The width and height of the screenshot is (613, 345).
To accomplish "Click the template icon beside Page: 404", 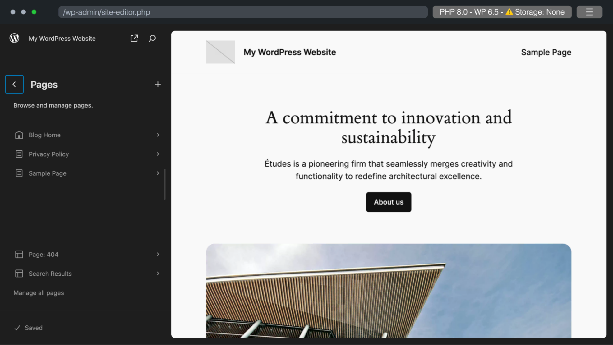I will 19,254.
